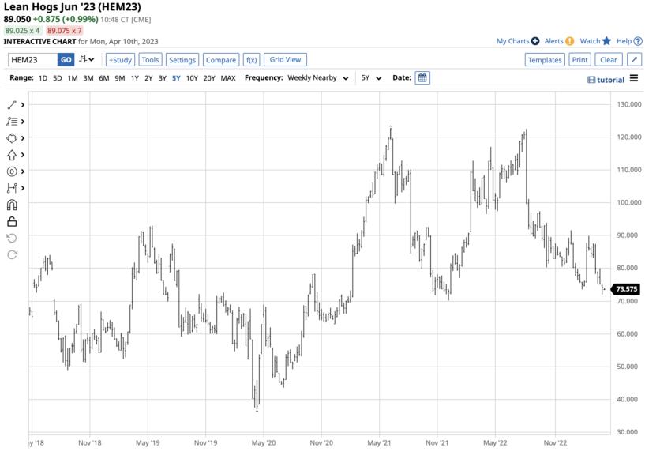This screenshot has height=474, width=660.
Task: Select the measurement range tool
Action: click(x=12, y=188)
